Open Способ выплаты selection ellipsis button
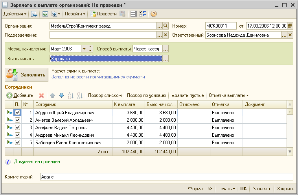Screen dimensions: 298x195 pyautogui.click(x=166, y=49)
